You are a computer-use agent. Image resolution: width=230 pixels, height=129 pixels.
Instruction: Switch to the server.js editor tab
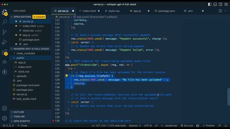(x=64, y=11)
